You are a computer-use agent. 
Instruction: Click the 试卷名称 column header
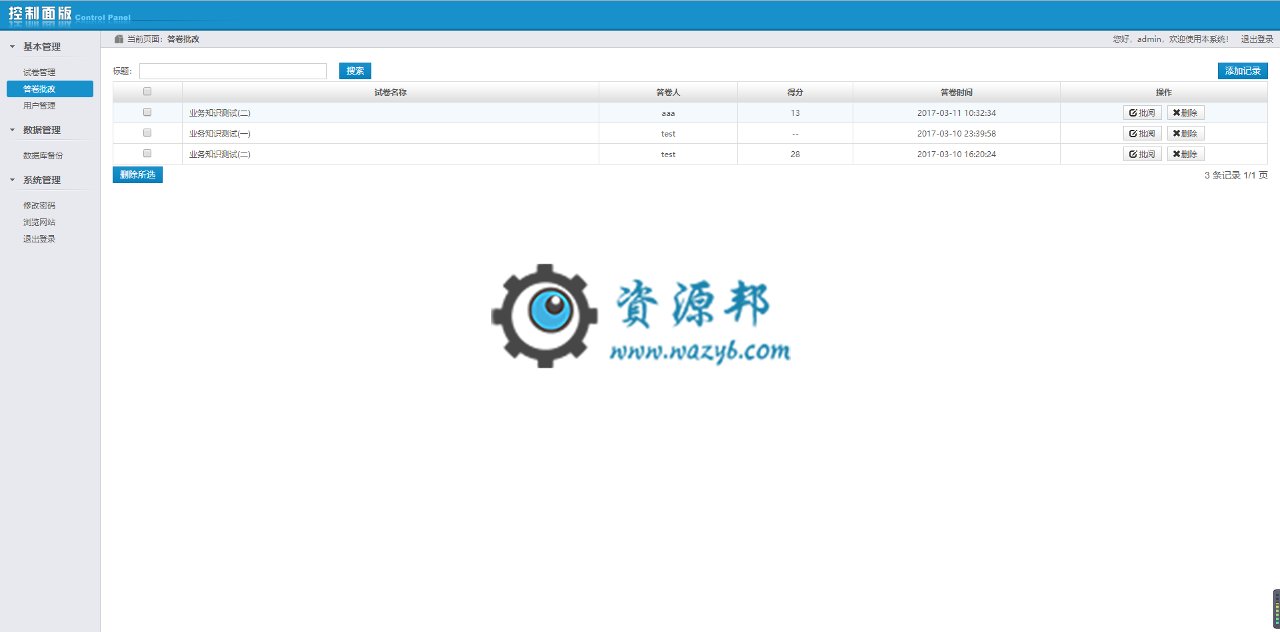[x=391, y=93]
